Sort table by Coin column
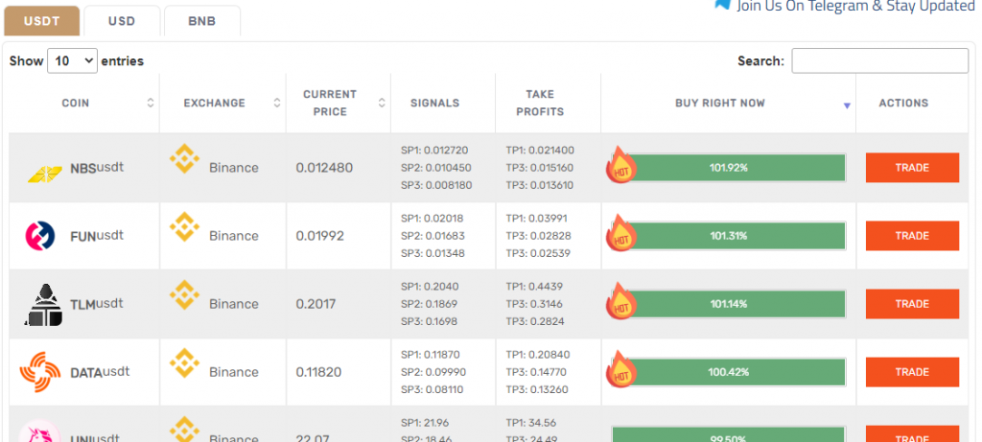Image resolution: width=982 pixels, height=442 pixels. pos(151,104)
